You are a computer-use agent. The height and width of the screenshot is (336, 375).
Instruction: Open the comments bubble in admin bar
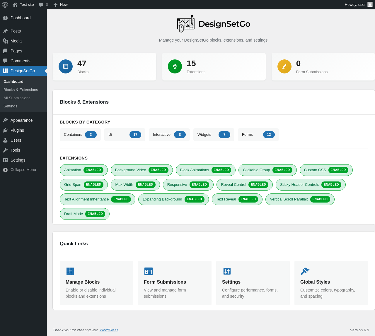(43, 5)
